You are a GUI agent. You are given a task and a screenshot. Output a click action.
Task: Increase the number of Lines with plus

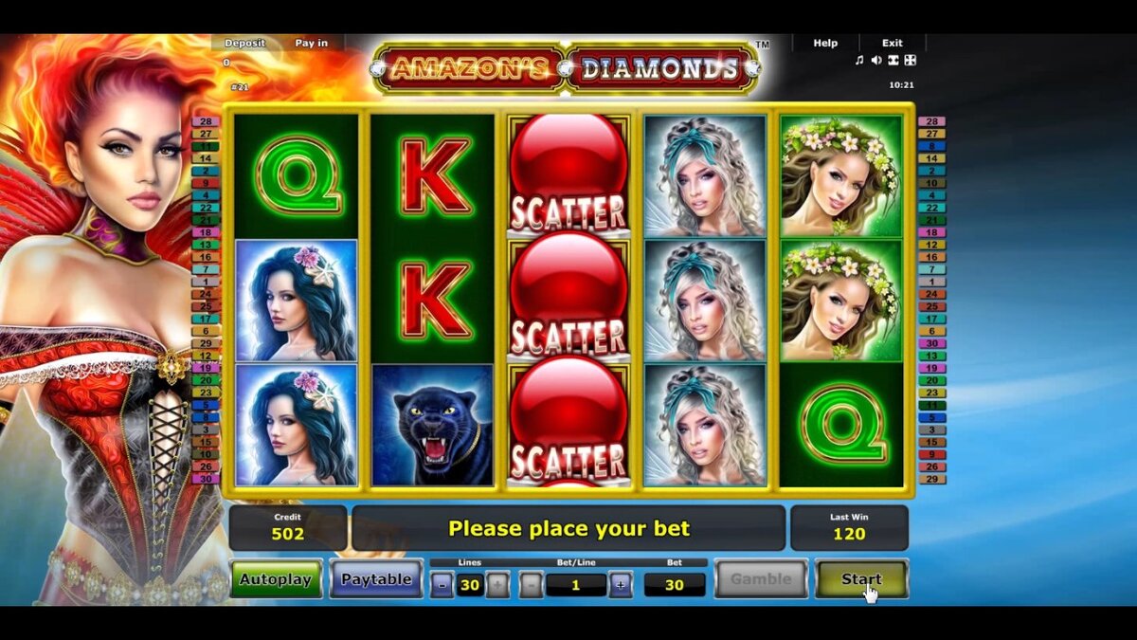497,585
